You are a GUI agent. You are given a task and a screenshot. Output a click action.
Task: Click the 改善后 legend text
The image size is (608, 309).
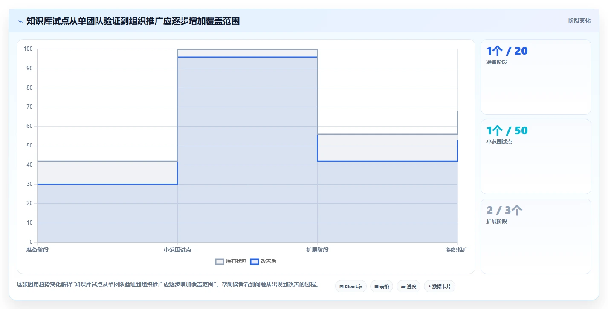[268, 261]
